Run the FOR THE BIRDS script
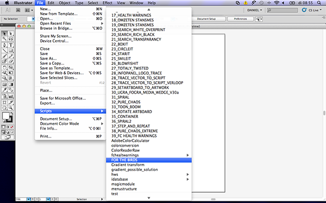 149,160
